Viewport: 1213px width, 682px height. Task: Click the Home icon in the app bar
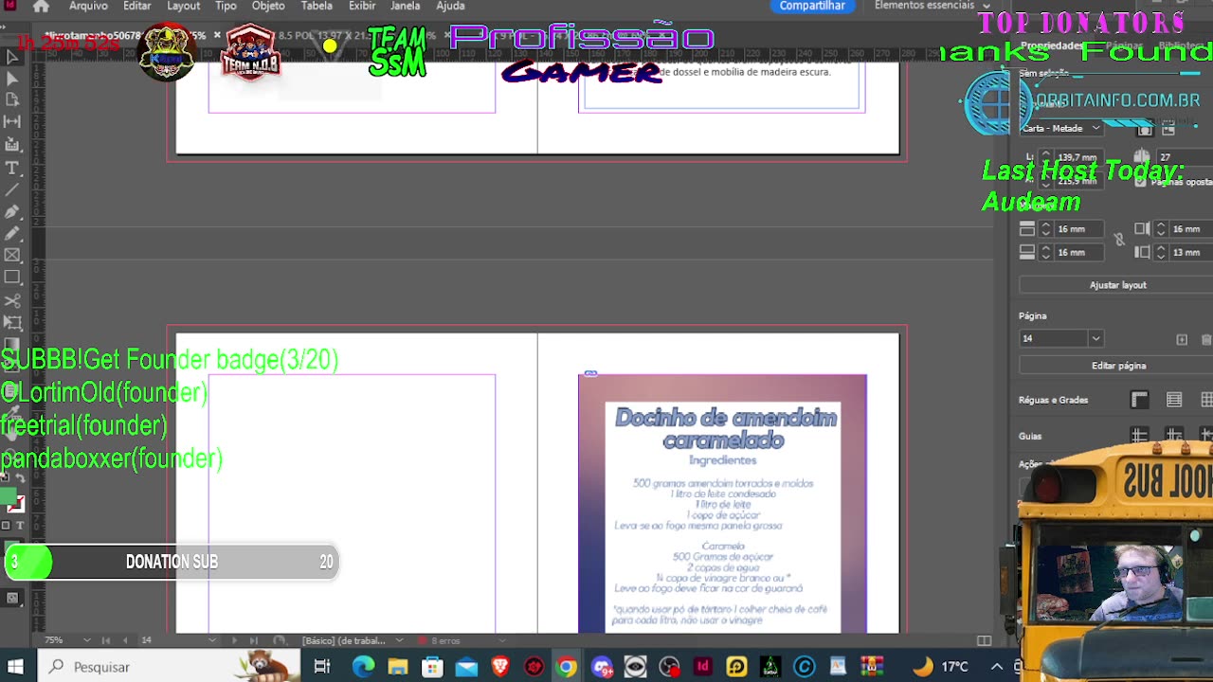(41, 6)
